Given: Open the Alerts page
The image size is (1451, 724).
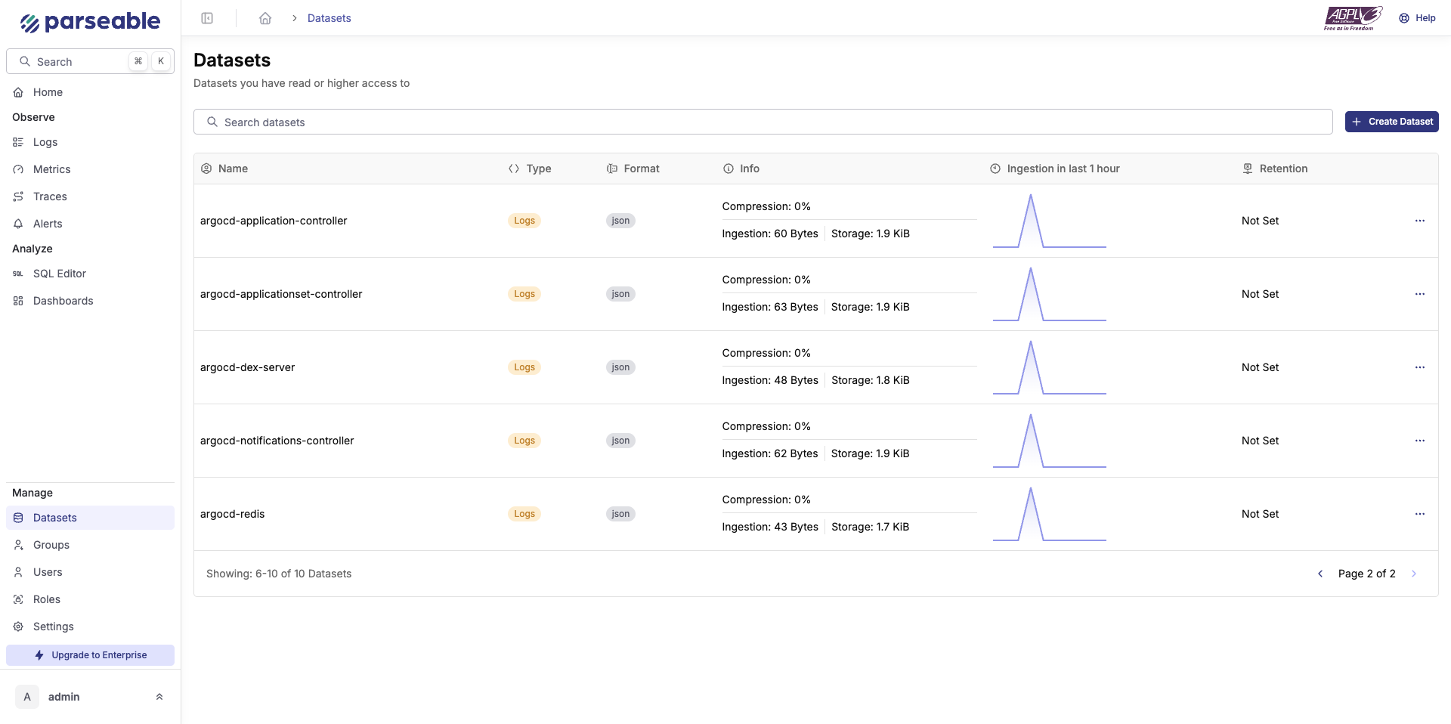Looking at the screenshot, I should pos(48,224).
